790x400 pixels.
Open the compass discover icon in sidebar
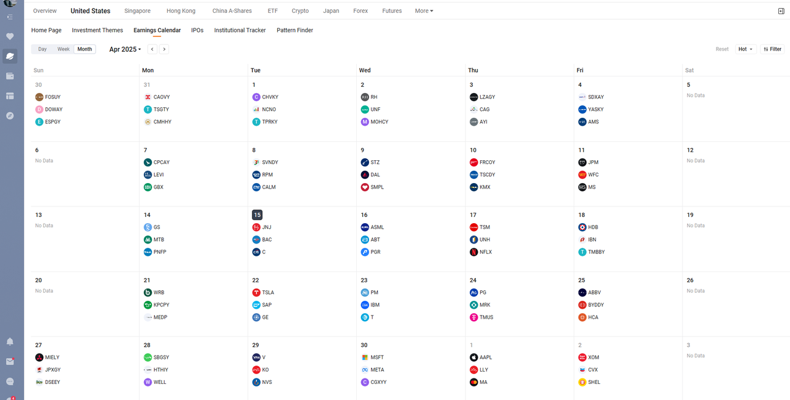click(x=10, y=115)
